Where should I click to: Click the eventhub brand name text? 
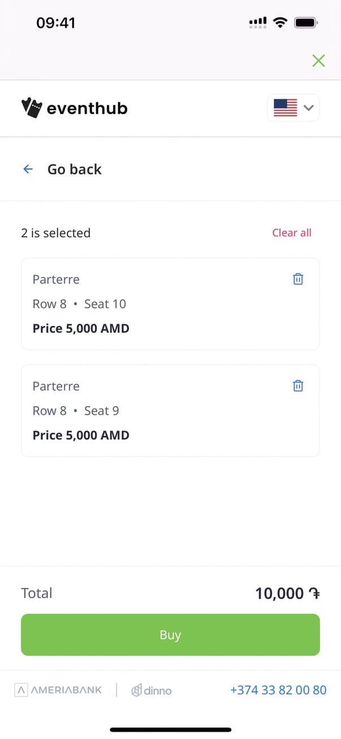click(x=87, y=108)
